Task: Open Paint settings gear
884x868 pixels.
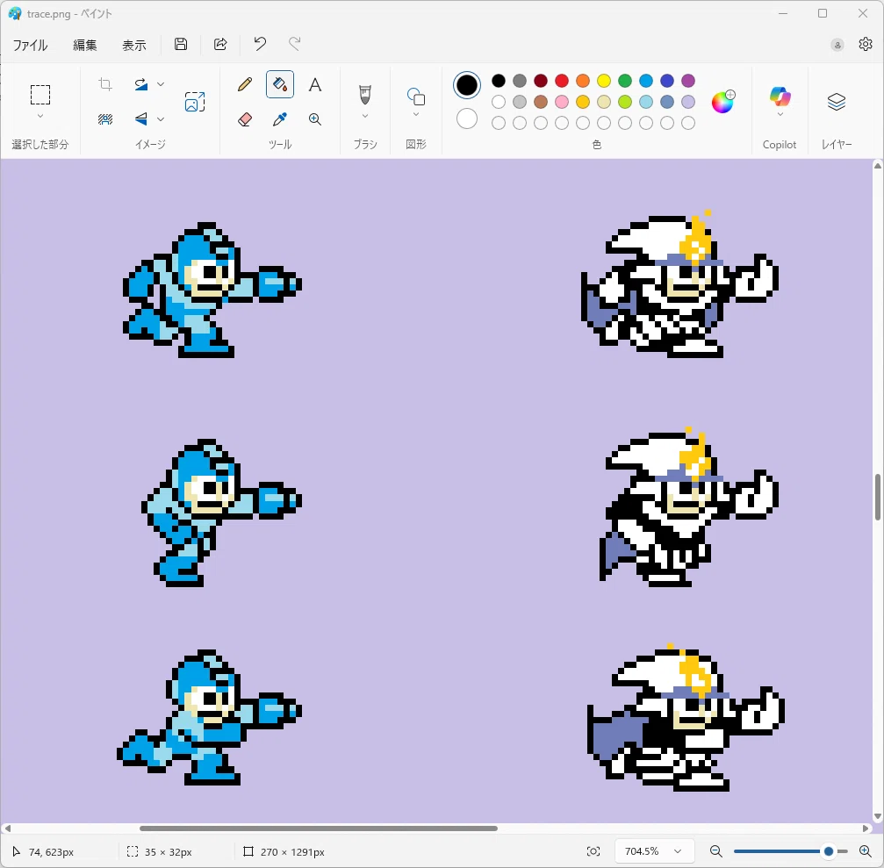Action: 866,44
